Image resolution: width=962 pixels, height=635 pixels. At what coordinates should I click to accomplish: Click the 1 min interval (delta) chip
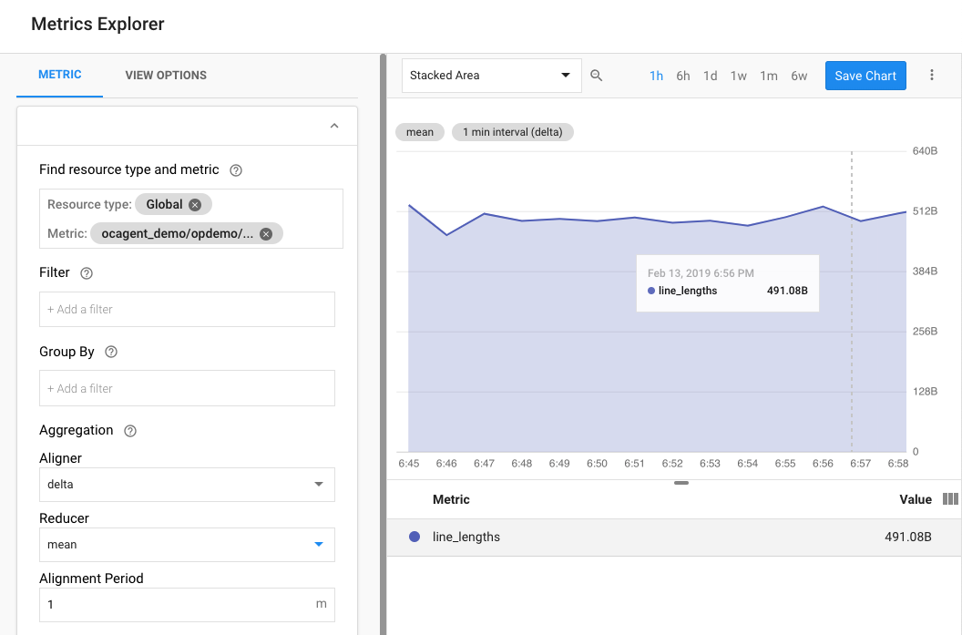[512, 132]
